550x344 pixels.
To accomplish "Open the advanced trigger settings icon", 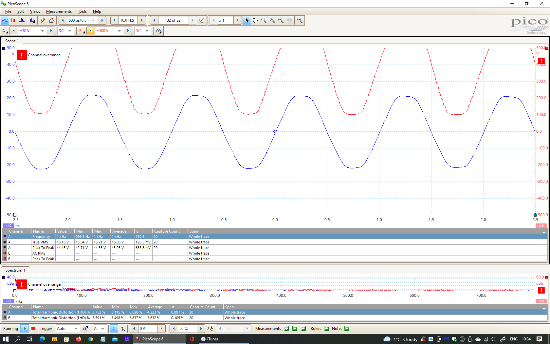I will [85, 329].
